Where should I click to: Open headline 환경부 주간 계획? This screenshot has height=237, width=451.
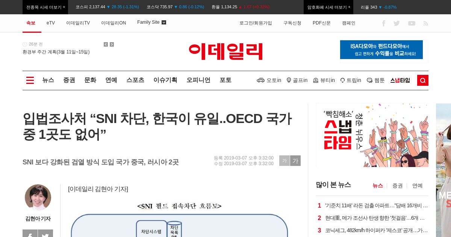coord(56,52)
